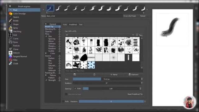
Task: Open the Airbrush option in list
Action: tap(52, 70)
